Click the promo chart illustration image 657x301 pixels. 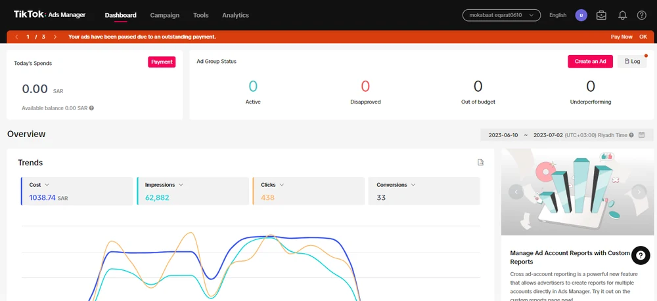pyautogui.click(x=578, y=192)
